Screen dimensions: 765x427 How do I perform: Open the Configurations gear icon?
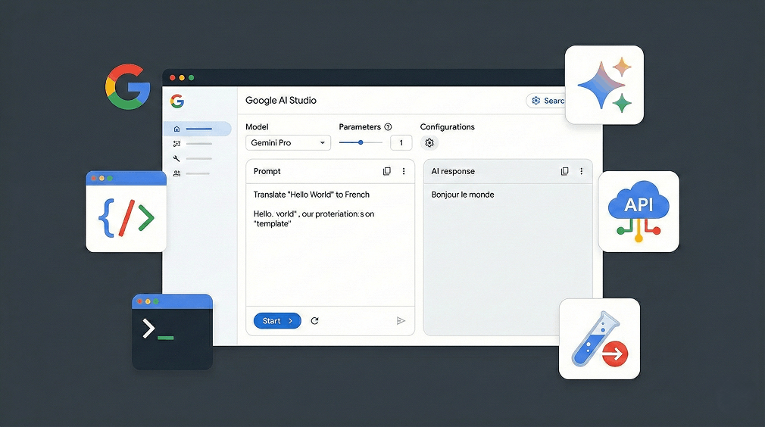pos(429,143)
